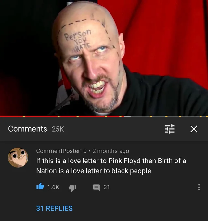
Task: Tap the 31 reply count beside bubble
Action: tap(107, 187)
